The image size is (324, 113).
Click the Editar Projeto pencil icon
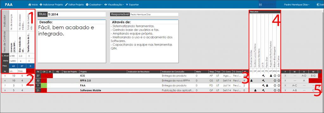(66, 4)
